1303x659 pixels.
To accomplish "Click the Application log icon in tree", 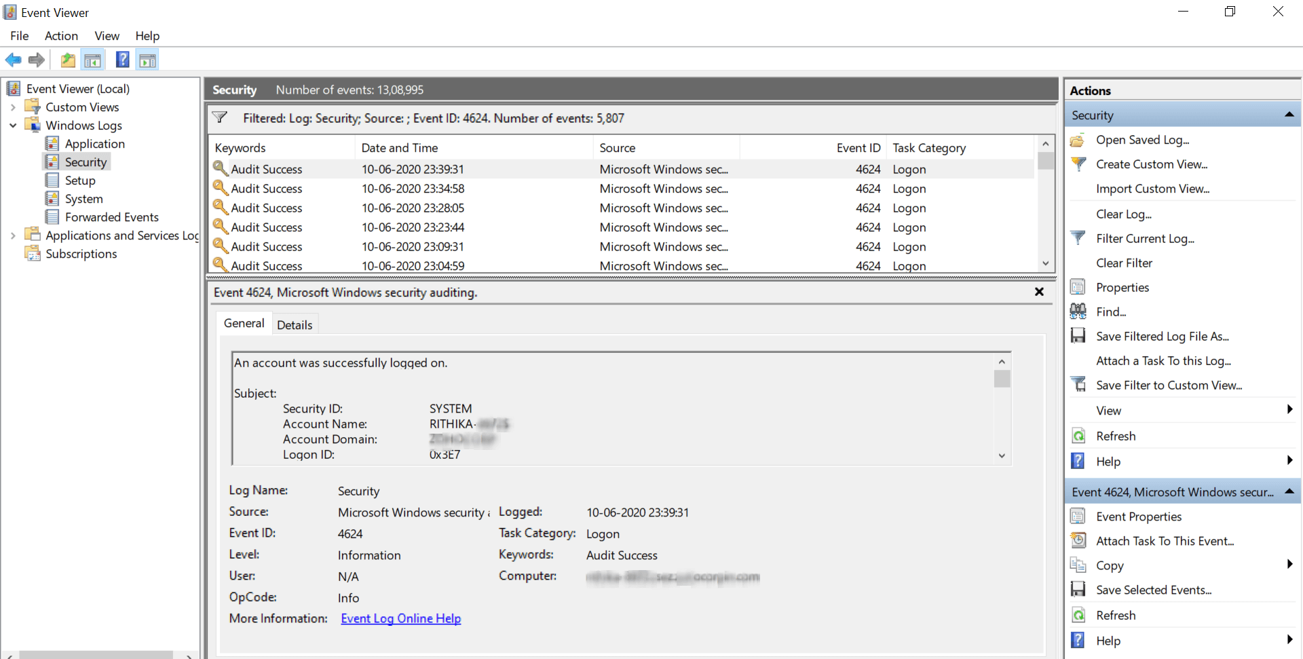I will tap(52, 143).
